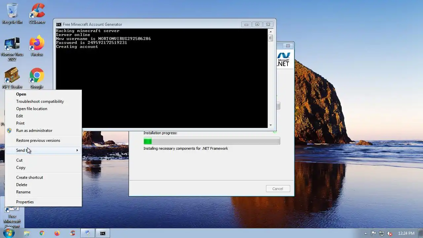Open the Firefox desktop shortcut

pyautogui.click(x=37, y=46)
